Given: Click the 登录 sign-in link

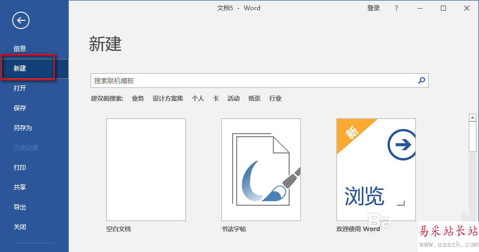Looking at the screenshot, I should pos(373,8).
